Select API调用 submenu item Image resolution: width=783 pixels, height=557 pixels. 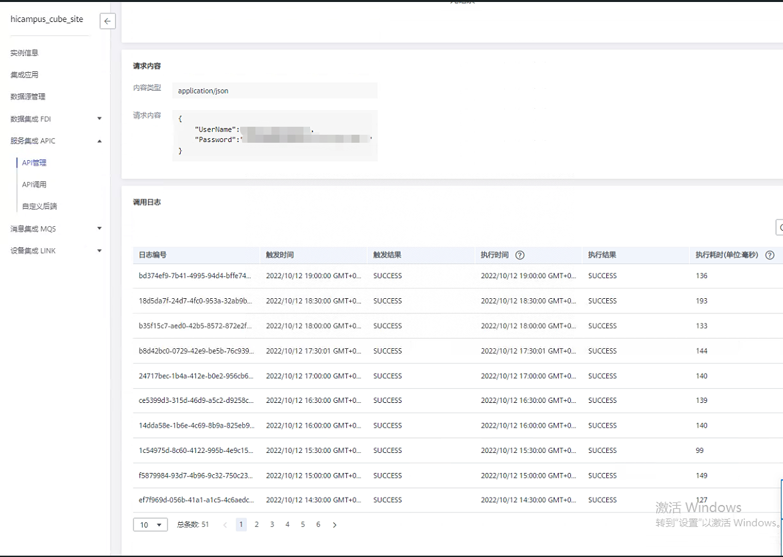[35, 185]
